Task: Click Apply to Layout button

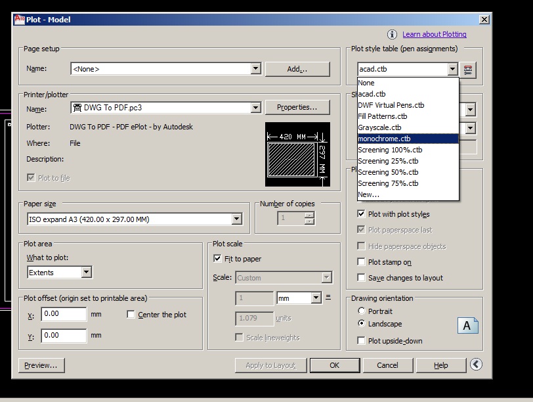Action: tap(271, 365)
